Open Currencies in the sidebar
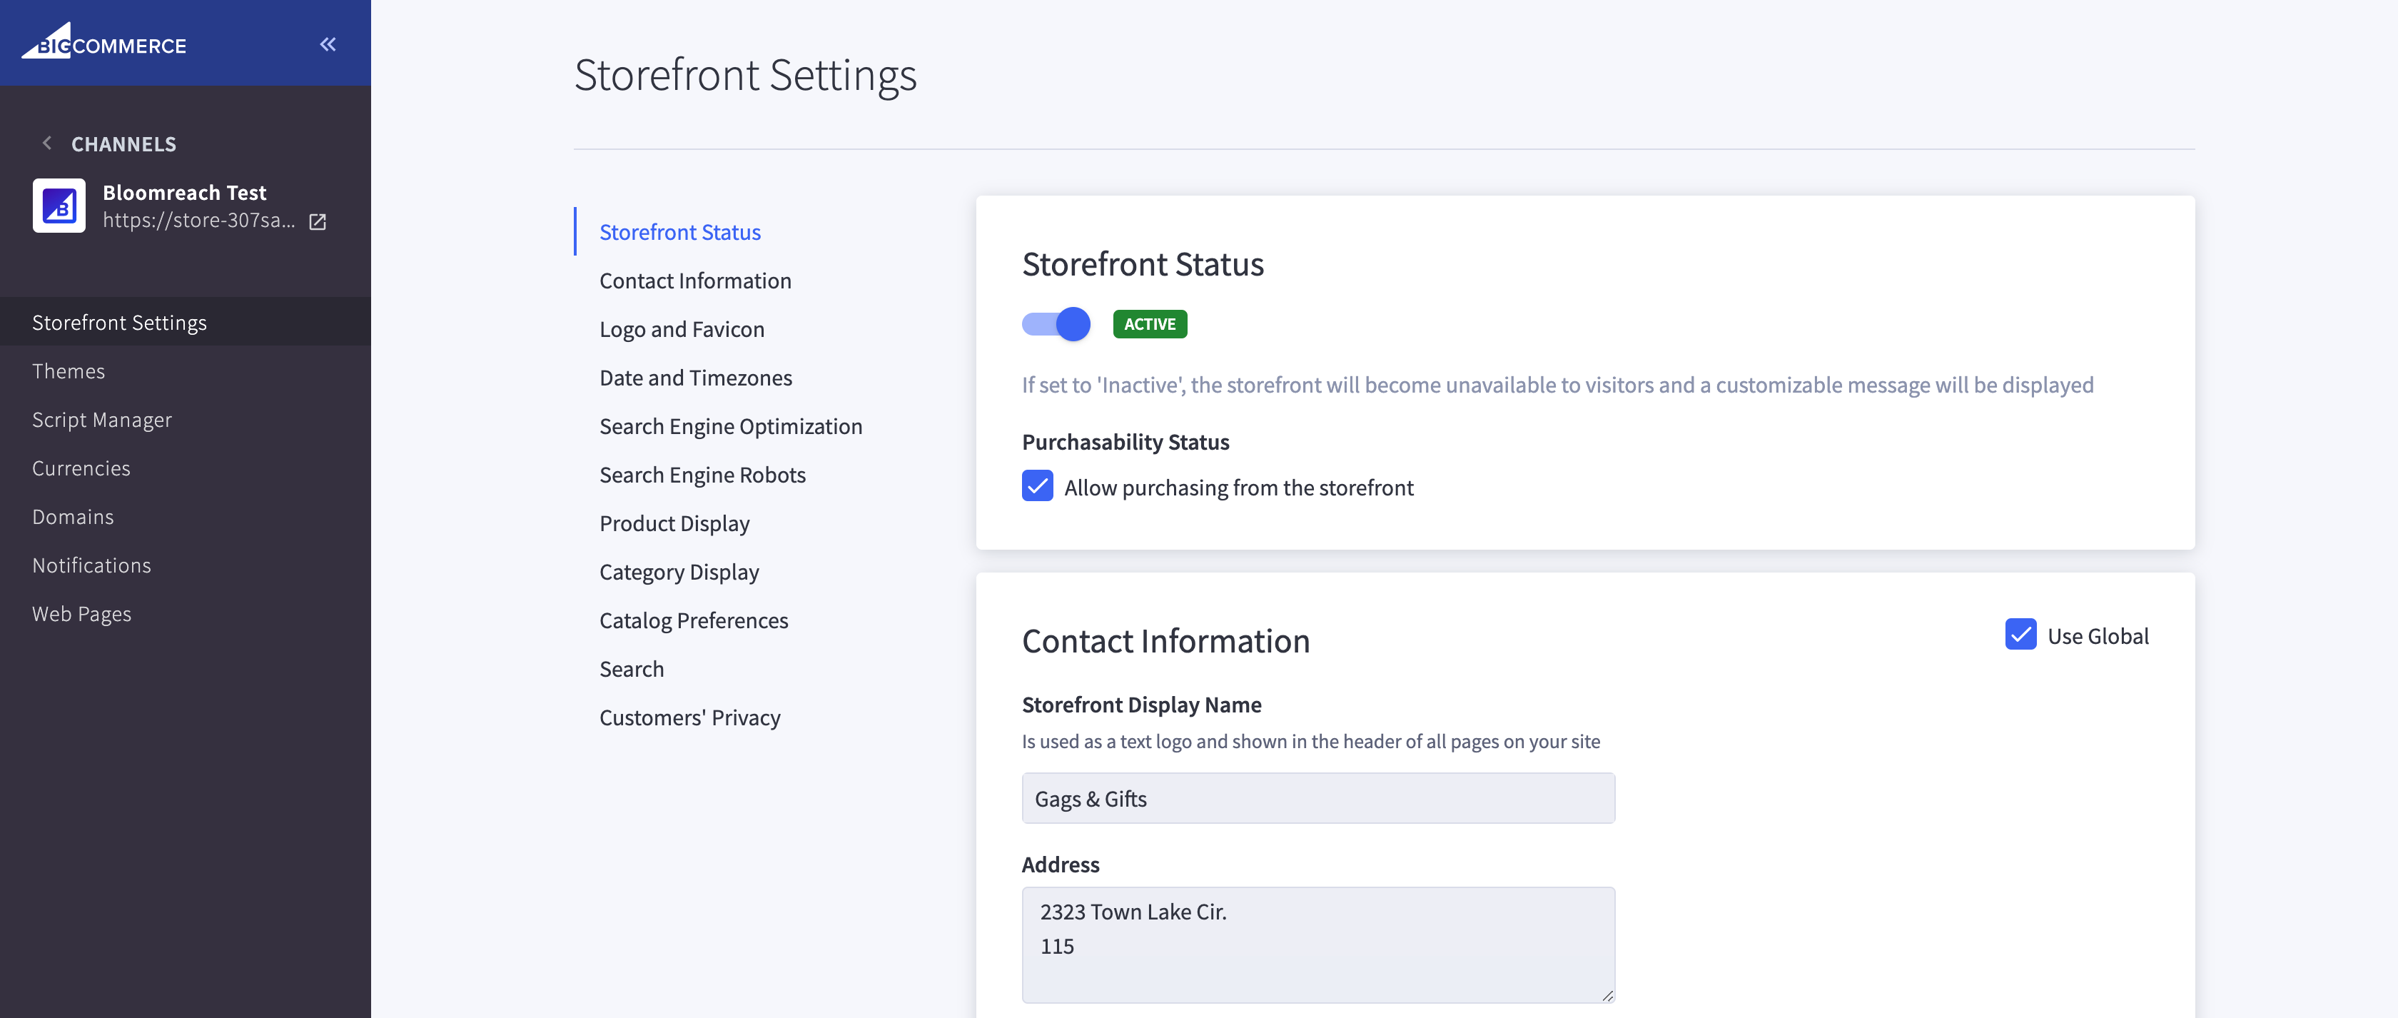 tap(82, 468)
